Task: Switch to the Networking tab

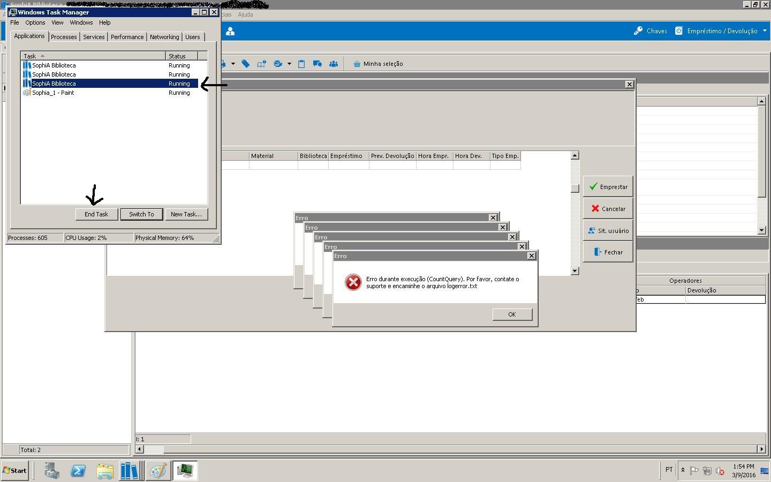Action: (164, 37)
